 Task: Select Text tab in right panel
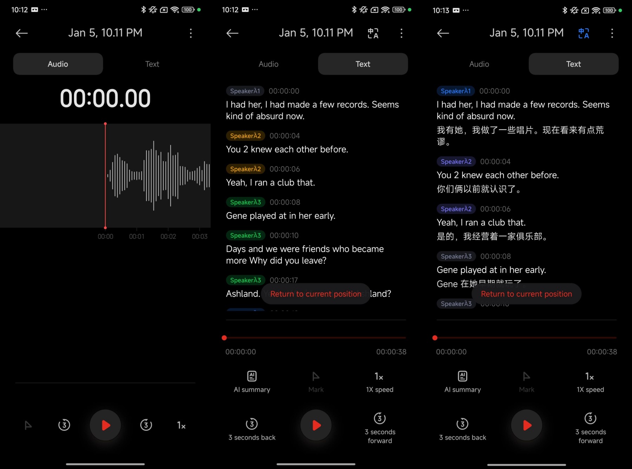tap(573, 64)
